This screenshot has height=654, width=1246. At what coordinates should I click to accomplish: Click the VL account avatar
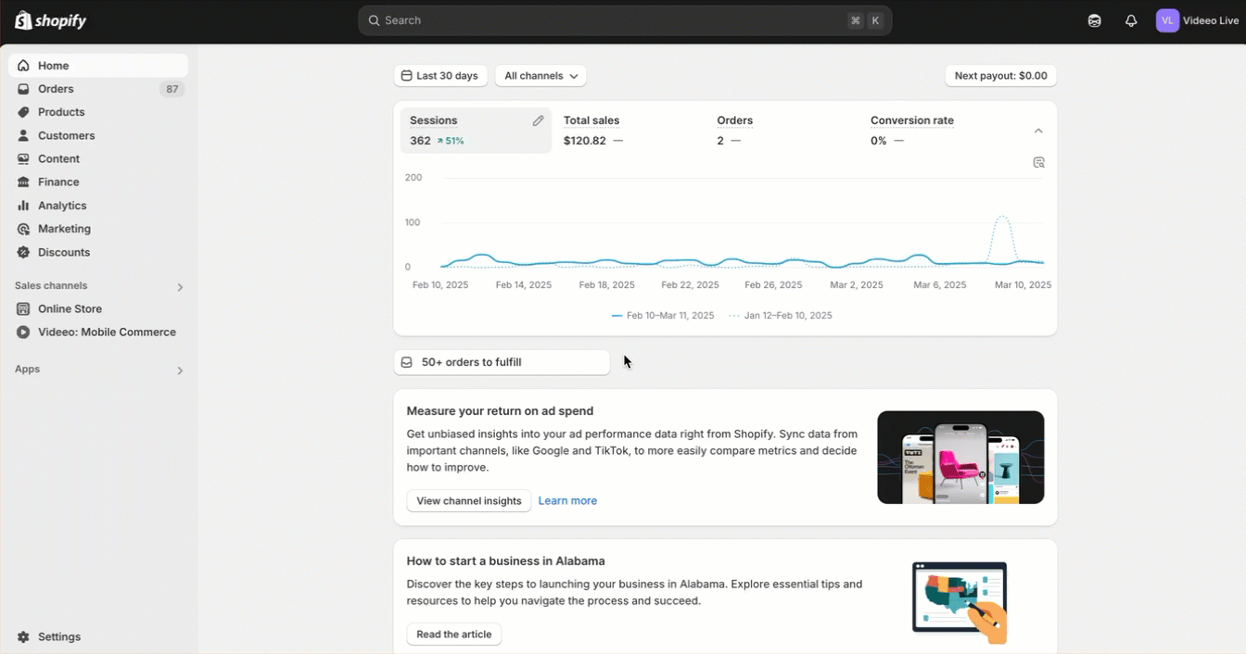[x=1167, y=20]
